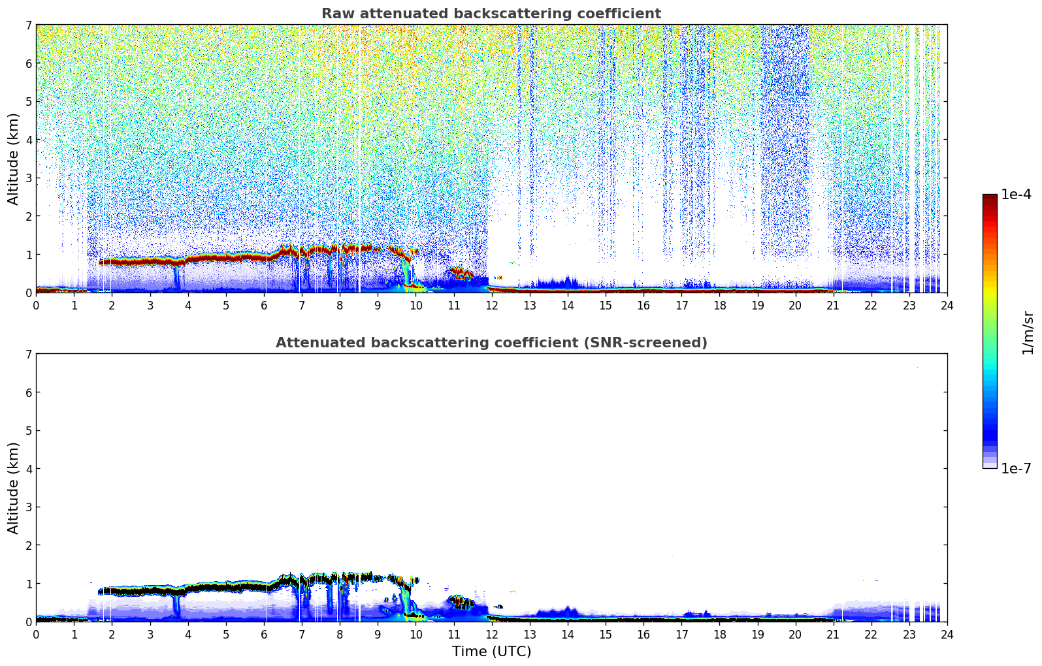This screenshot has height=666, width=1042.
Task: Click hour 3 tick label under the SNR-screened plot
Action: tap(150, 634)
